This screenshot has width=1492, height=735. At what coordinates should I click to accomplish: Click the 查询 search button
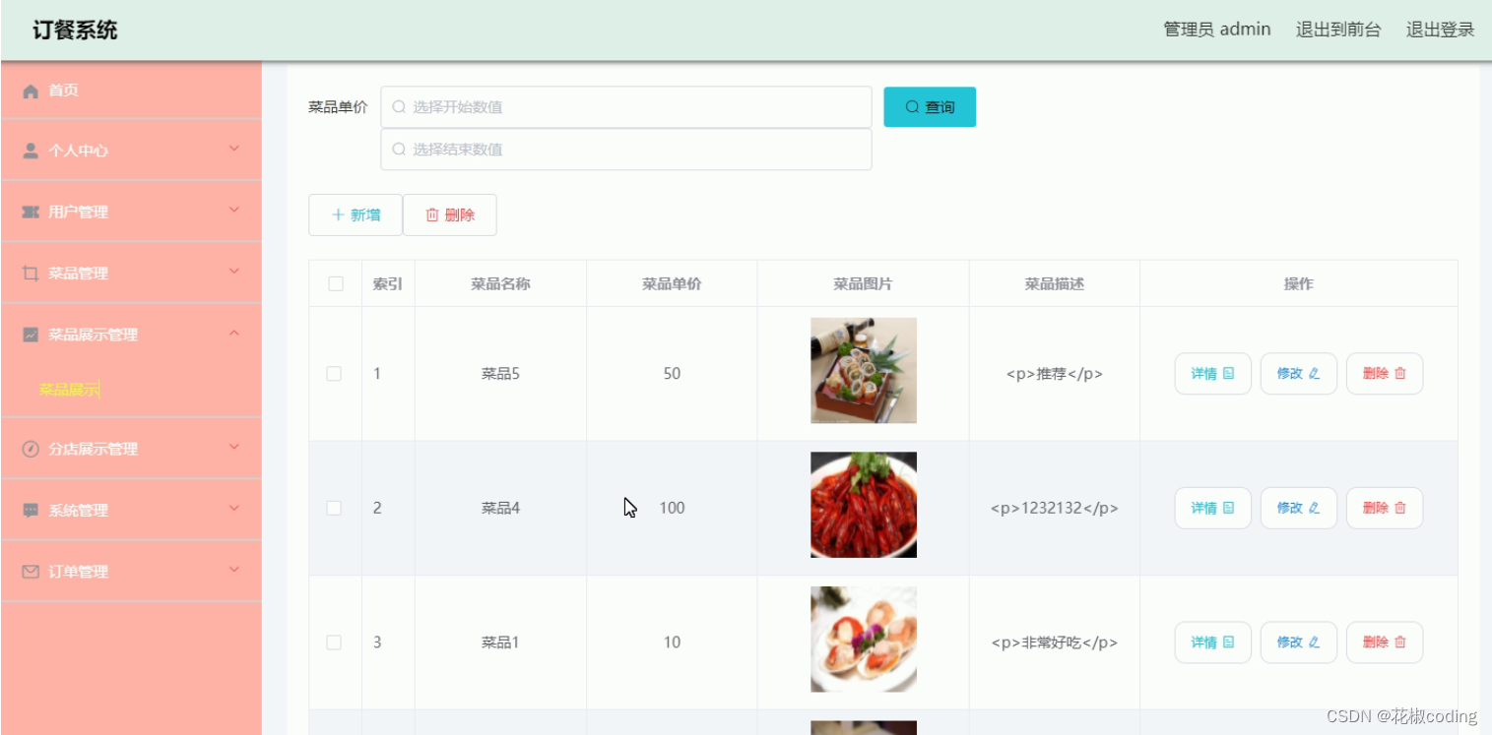pyautogui.click(x=930, y=106)
